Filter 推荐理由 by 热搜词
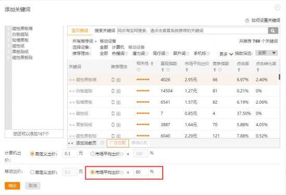 tap(118, 53)
